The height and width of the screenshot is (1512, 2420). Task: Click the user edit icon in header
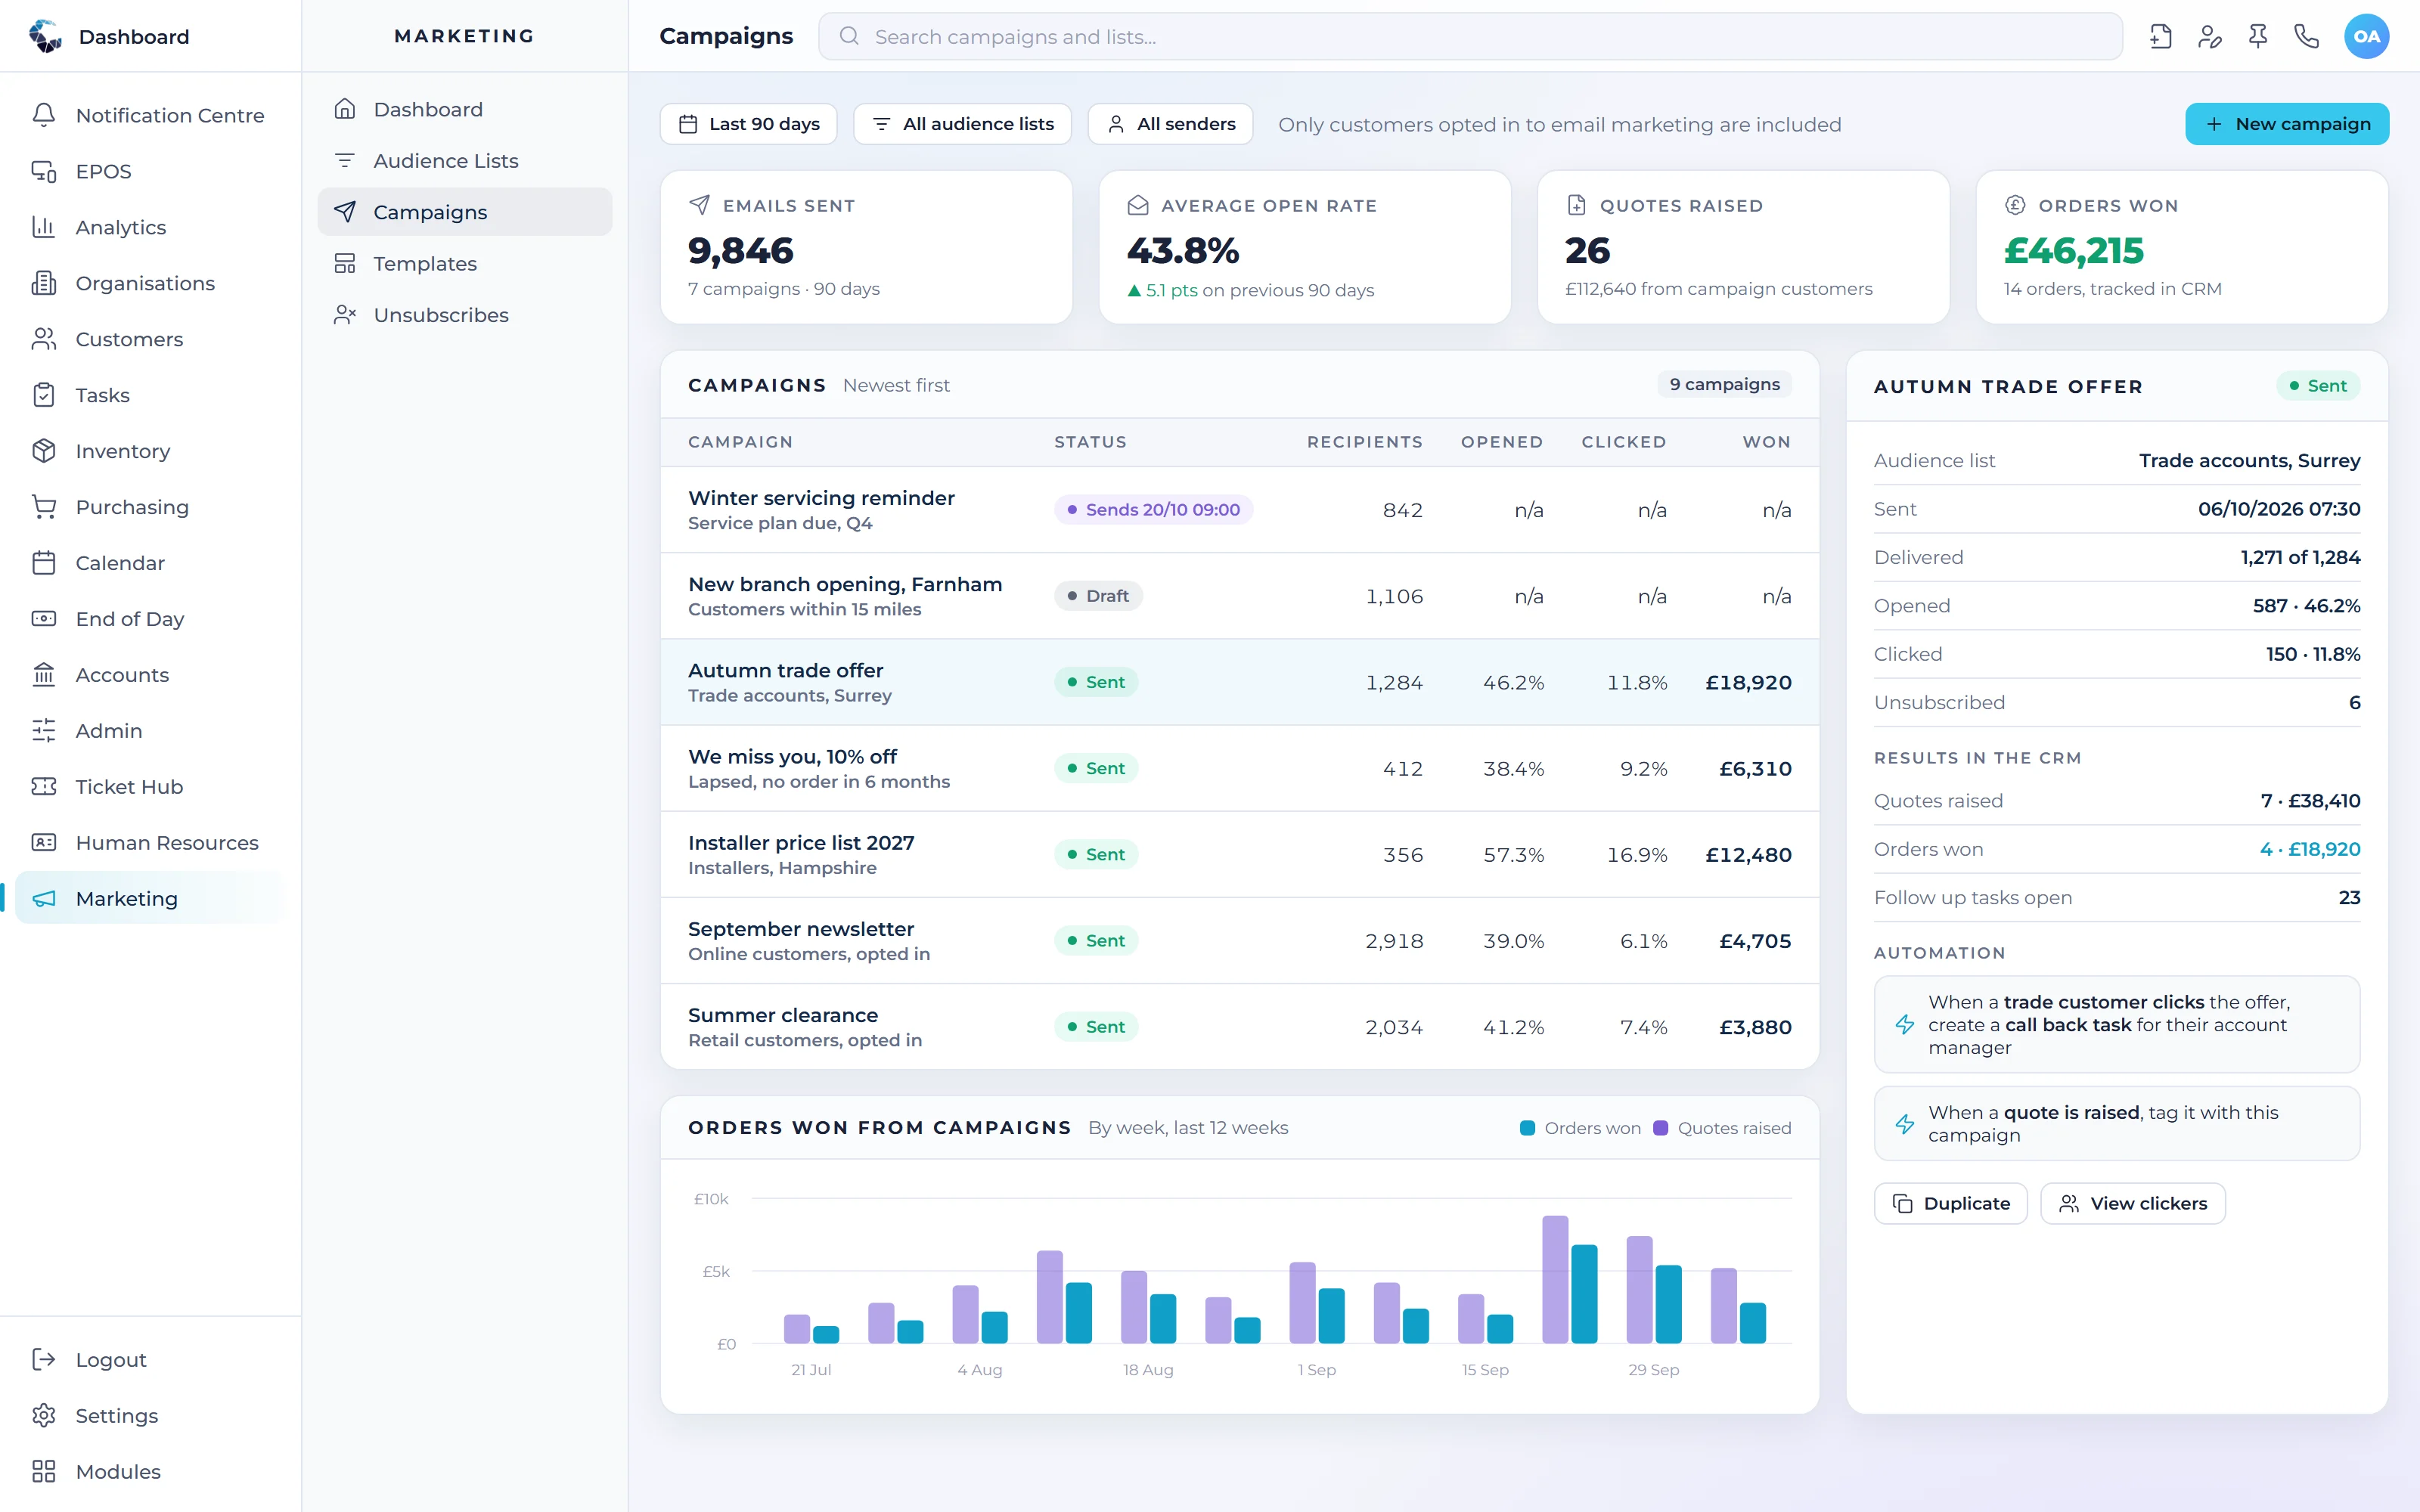(x=2209, y=37)
